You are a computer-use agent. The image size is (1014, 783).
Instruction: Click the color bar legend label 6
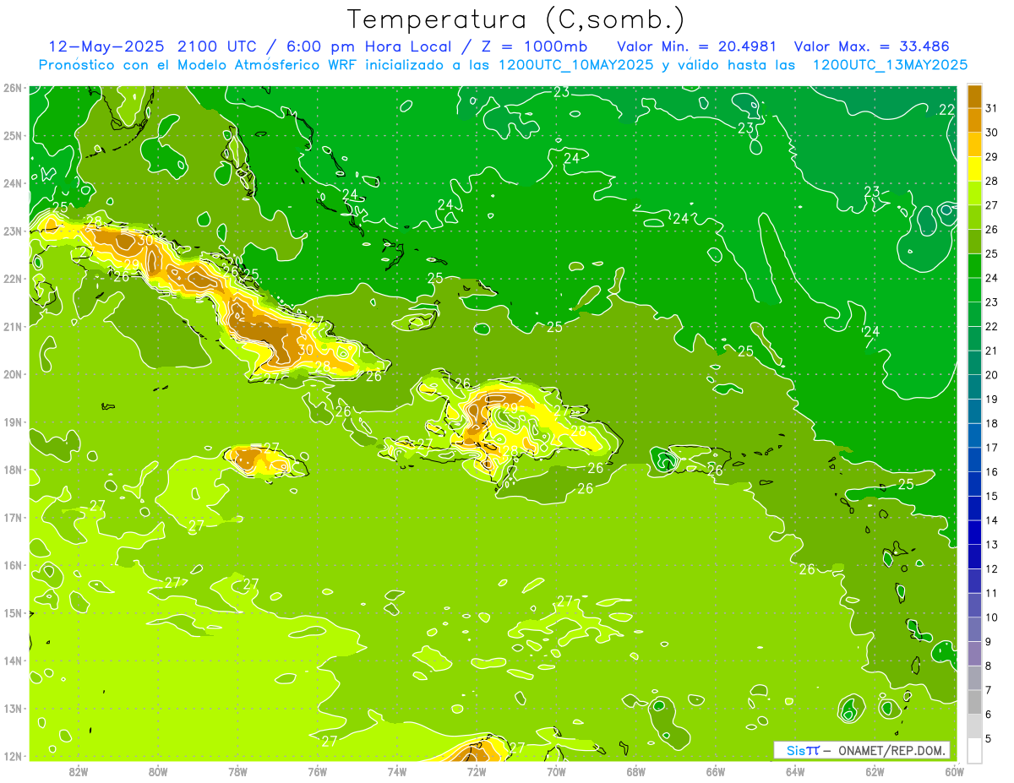click(989, 715)
